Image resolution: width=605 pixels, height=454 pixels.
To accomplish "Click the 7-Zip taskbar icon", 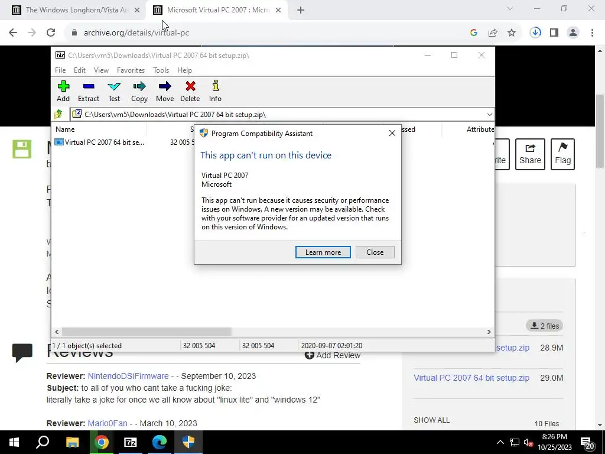I will (130, 442).
